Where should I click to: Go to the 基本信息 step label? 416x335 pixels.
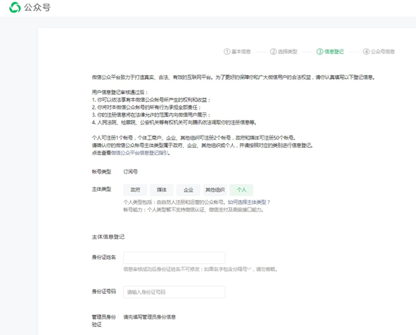tap(241, 52)
